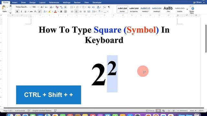Zoom in with the plus icon
Screen dimensions: 207x116
coord(196,111)
